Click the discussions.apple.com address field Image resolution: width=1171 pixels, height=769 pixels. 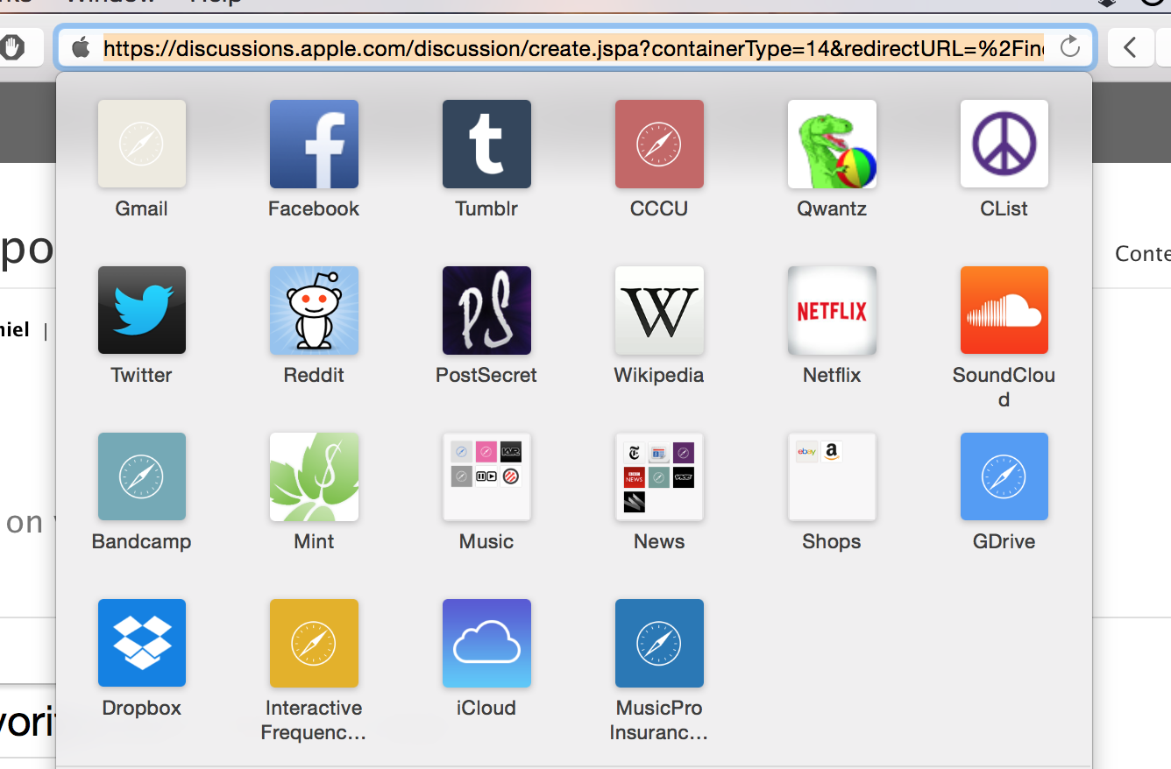[574, 47]
